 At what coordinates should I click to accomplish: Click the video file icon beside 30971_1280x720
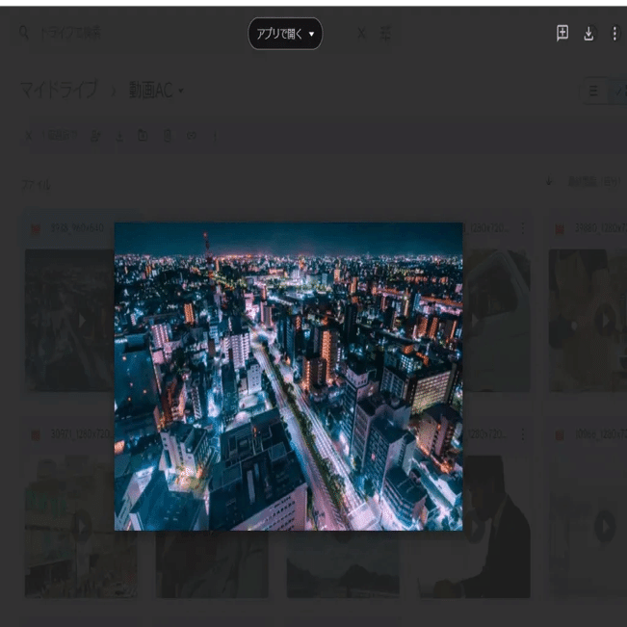click(36, 435)
